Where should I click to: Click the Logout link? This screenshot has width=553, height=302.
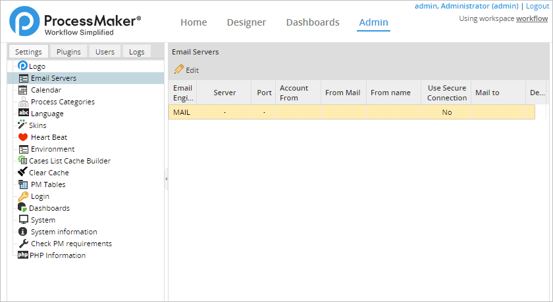(537, 6)
